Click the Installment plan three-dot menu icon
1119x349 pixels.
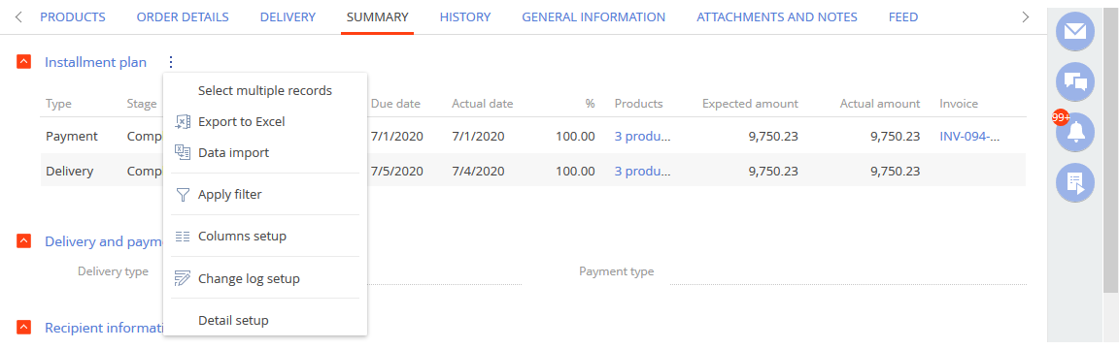tap(171, 63)
